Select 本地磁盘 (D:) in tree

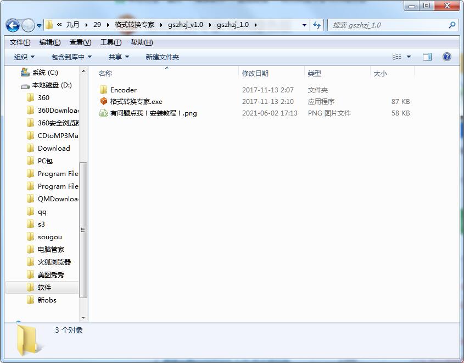46,85
